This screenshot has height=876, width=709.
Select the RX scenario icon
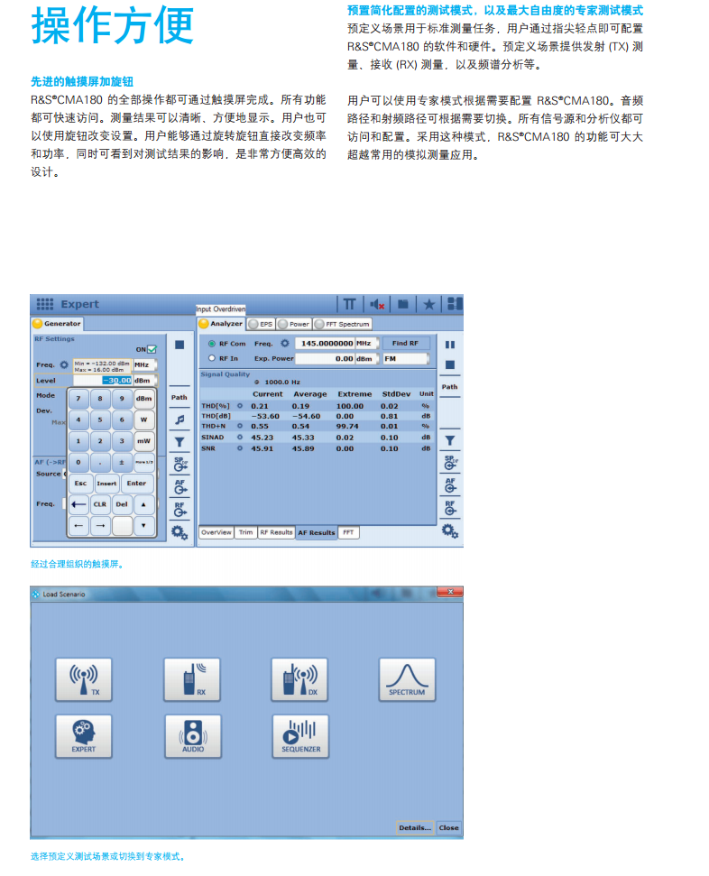click(192, 679)
